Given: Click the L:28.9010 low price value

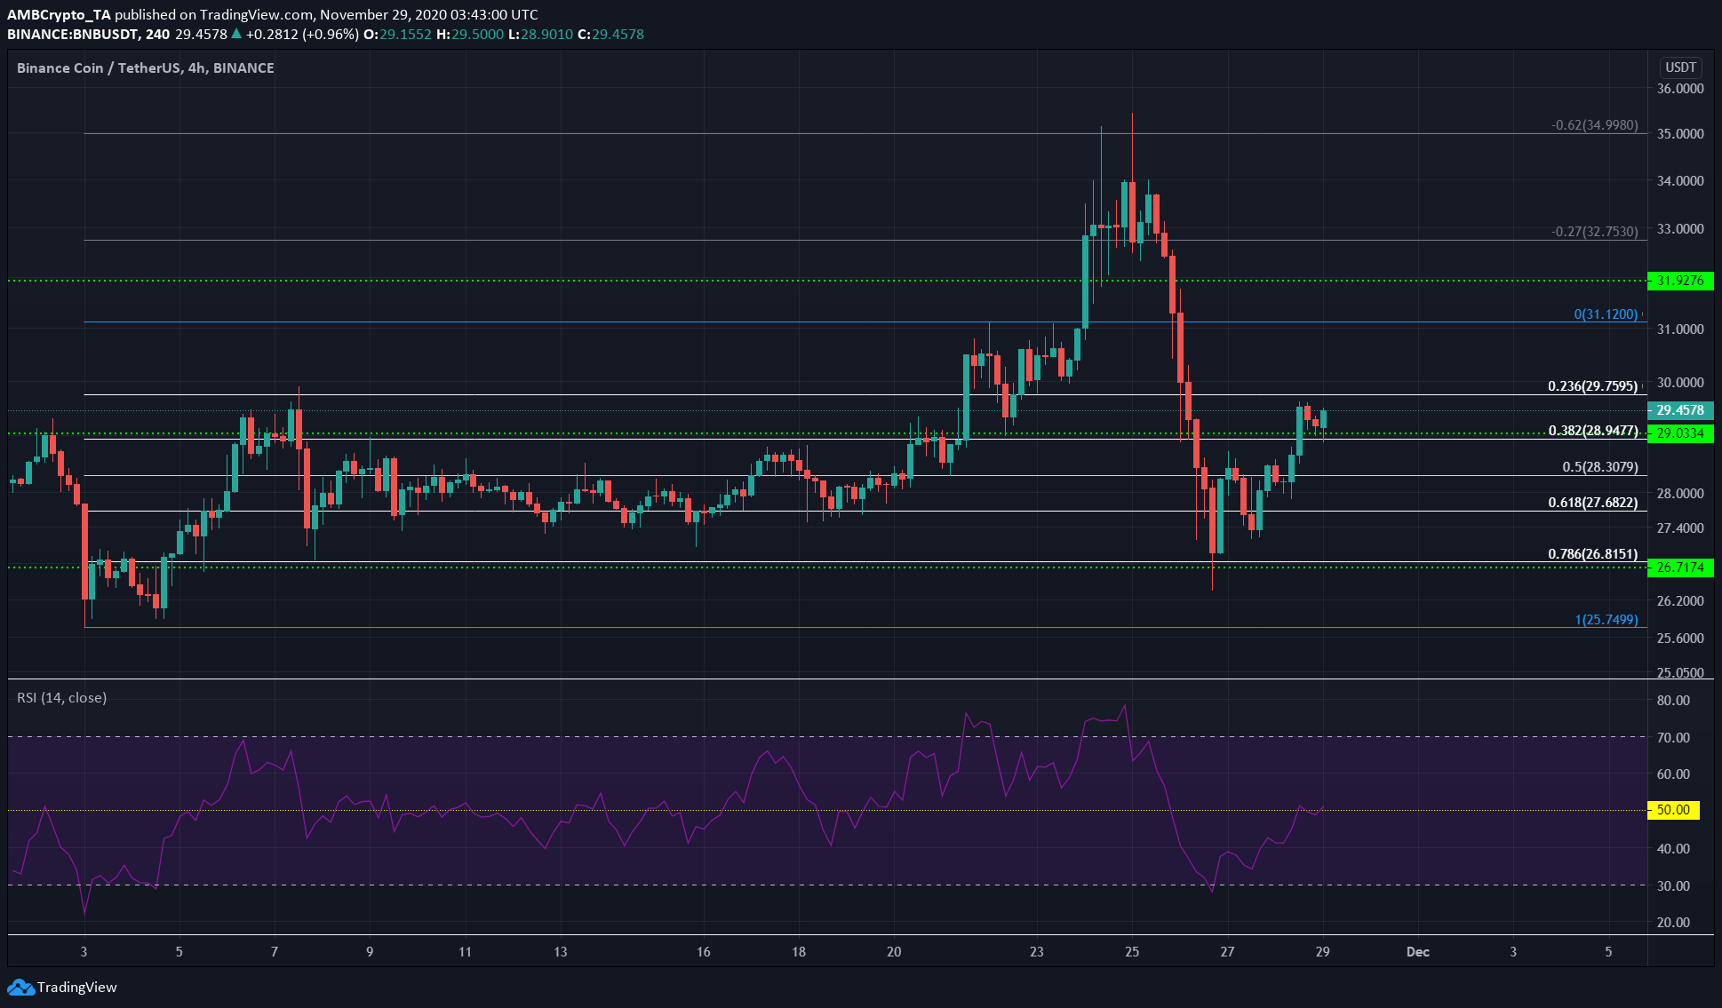Looking at the screenshot, I should 541,35.
